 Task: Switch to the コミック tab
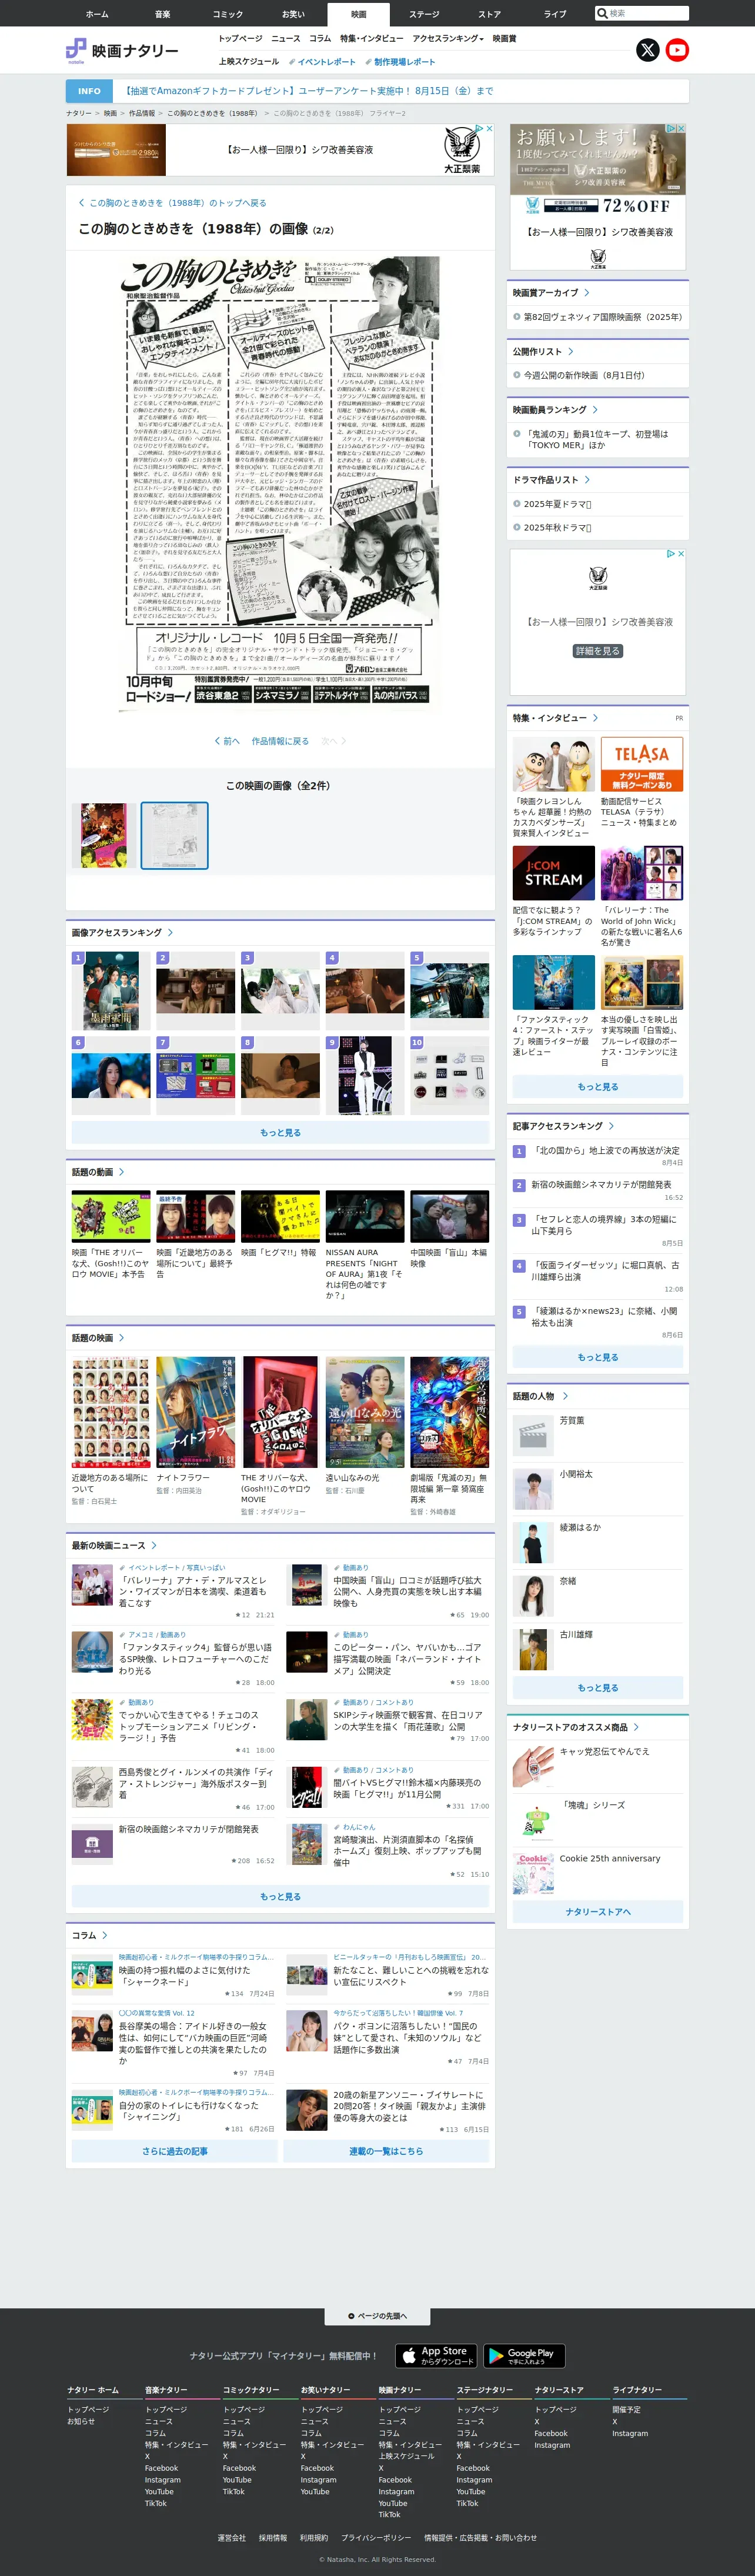click(x=227, y=14)
